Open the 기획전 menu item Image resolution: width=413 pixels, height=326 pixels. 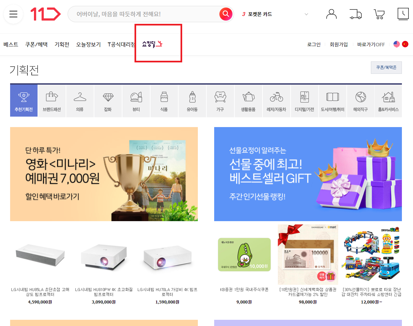62,44
